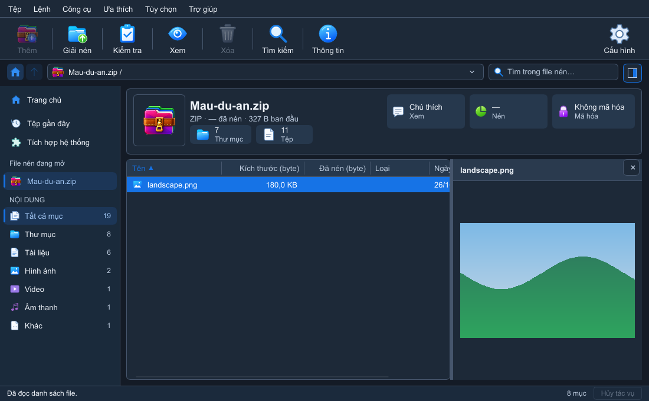Select Trang chủ in sidebar
The width and height of the screenshot is (649, 401).
[x=60, y=100]
